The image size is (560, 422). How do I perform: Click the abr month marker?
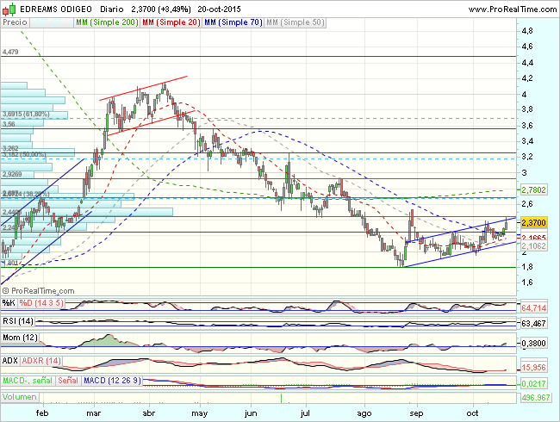[x=148, y=413]
